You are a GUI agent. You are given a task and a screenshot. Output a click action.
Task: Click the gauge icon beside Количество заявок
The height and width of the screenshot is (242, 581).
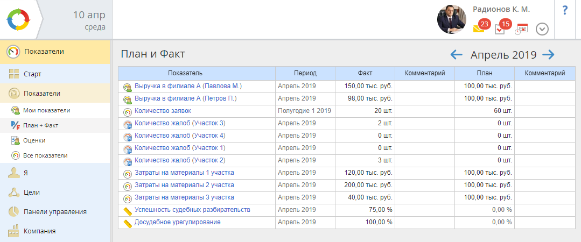coord(128,112)
